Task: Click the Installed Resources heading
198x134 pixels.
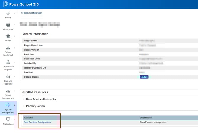Action: pos(35,92)
